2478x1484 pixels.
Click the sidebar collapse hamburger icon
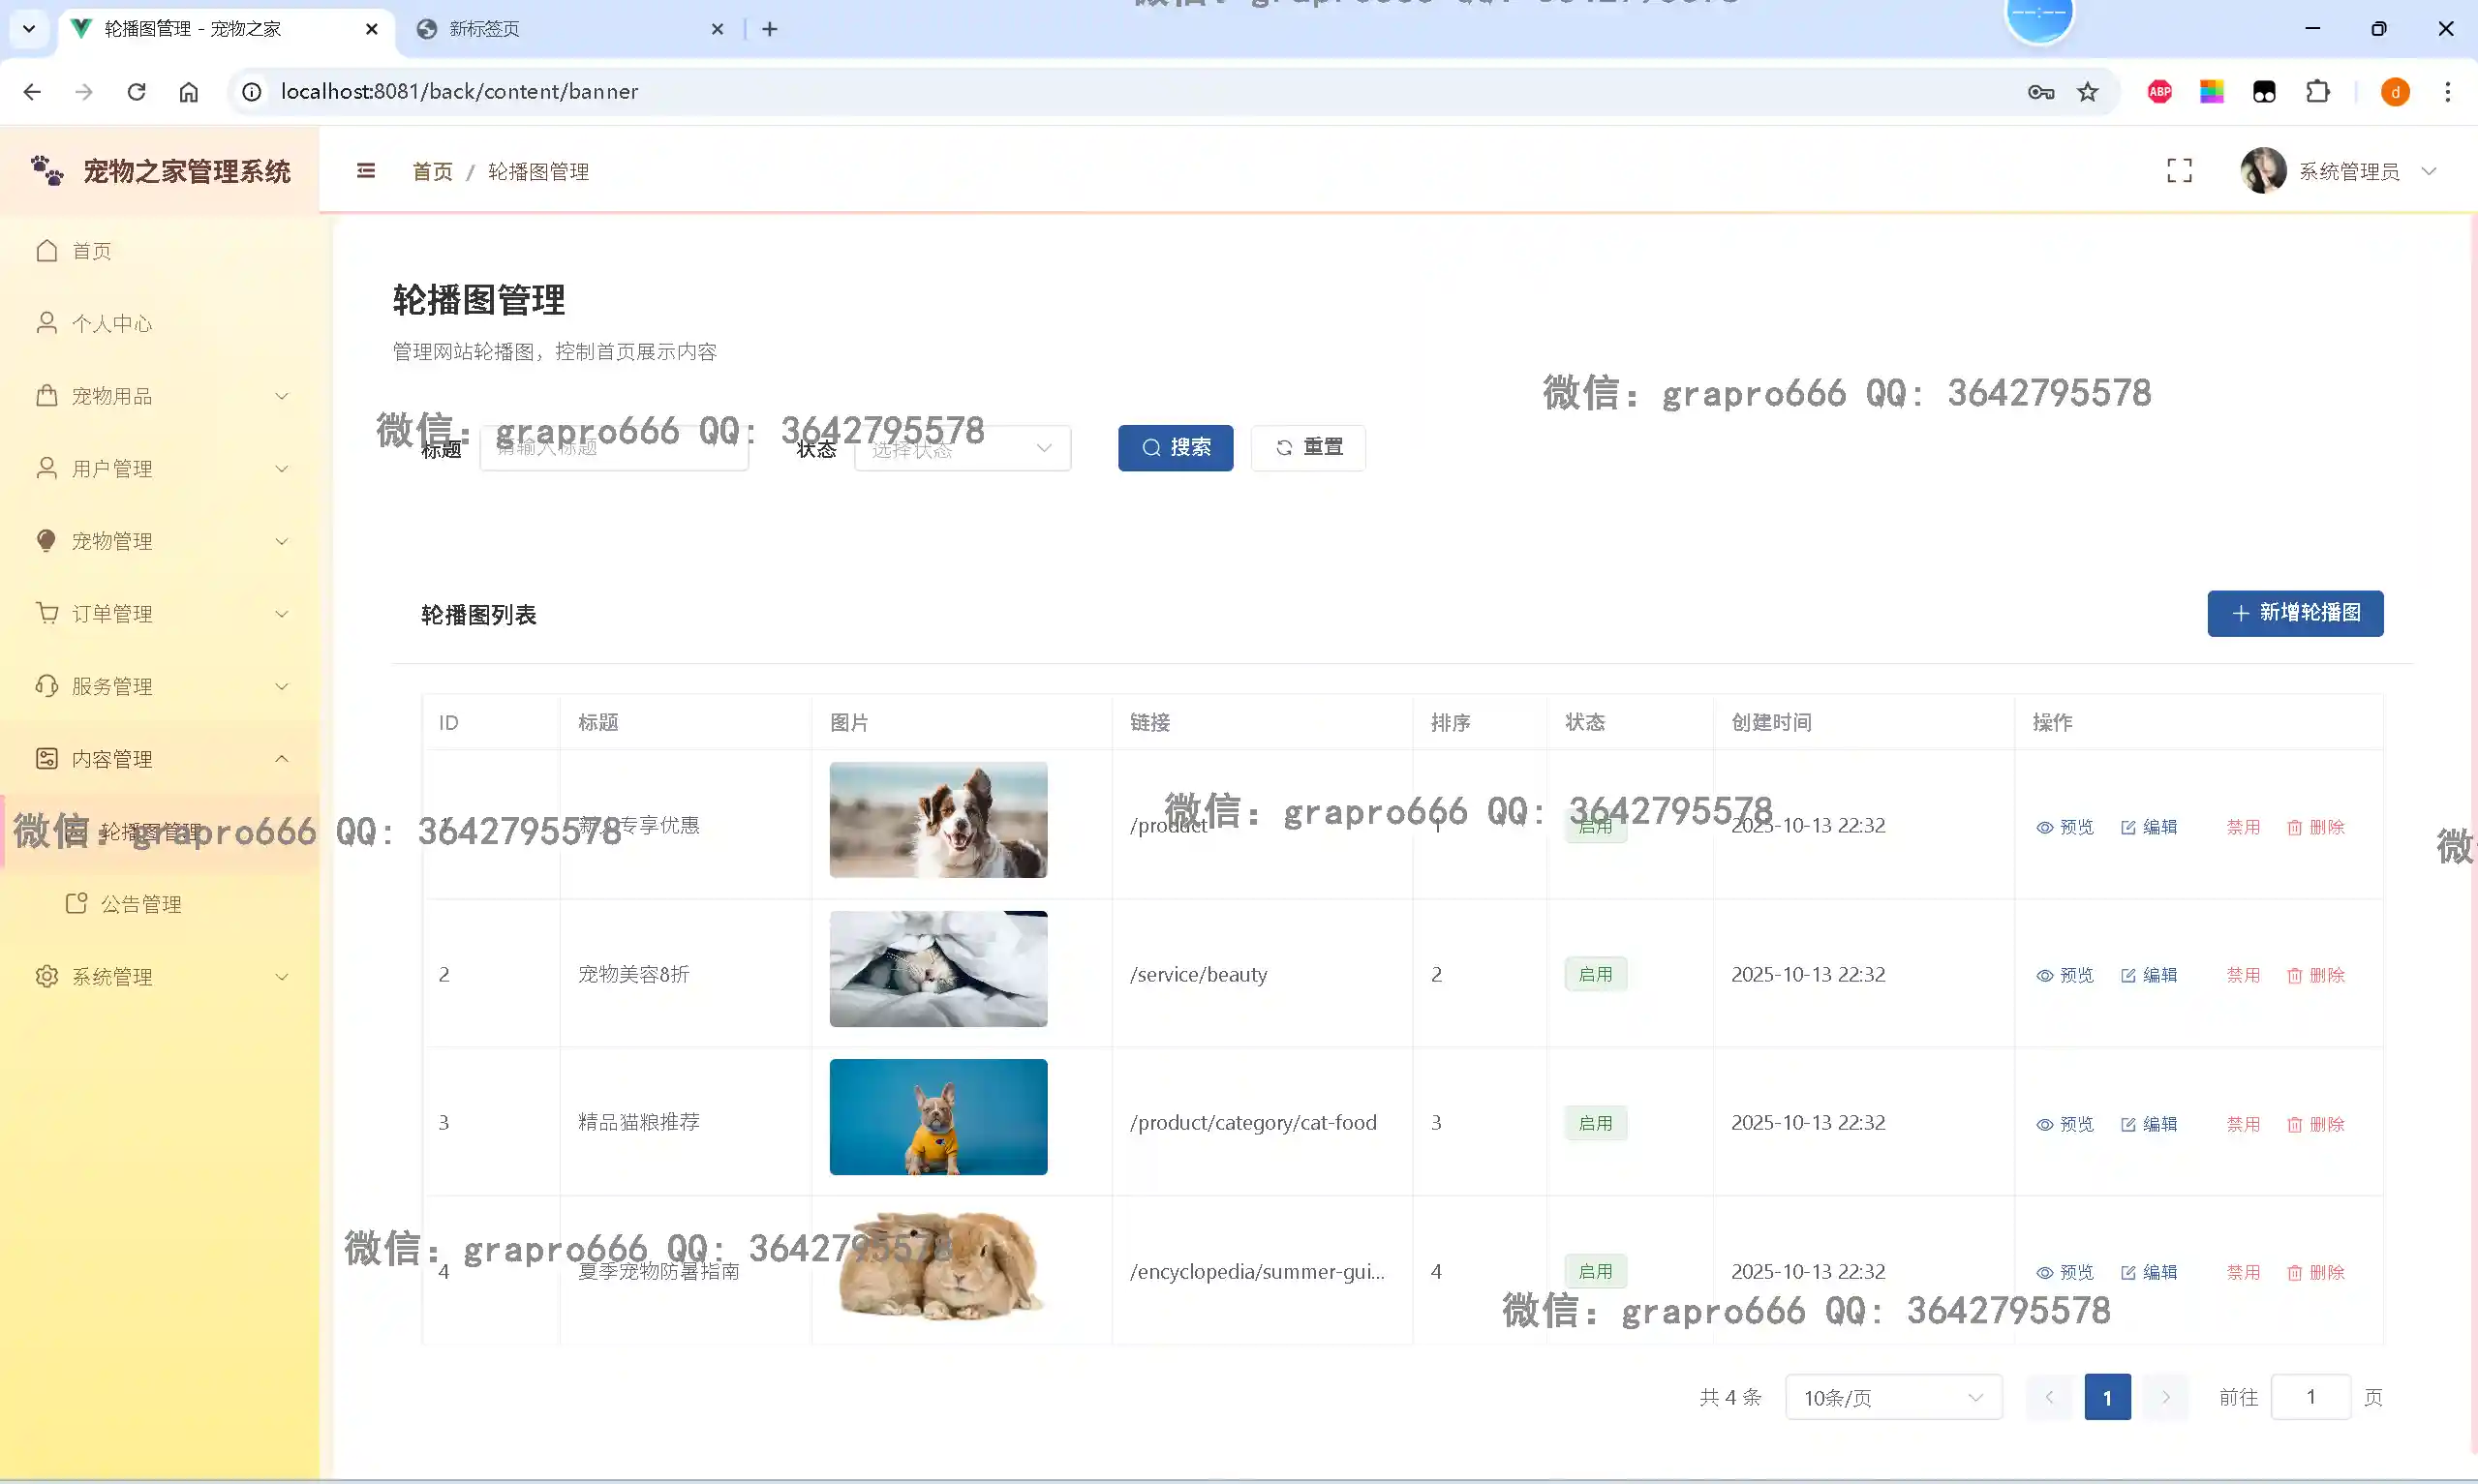coord(366,171)
